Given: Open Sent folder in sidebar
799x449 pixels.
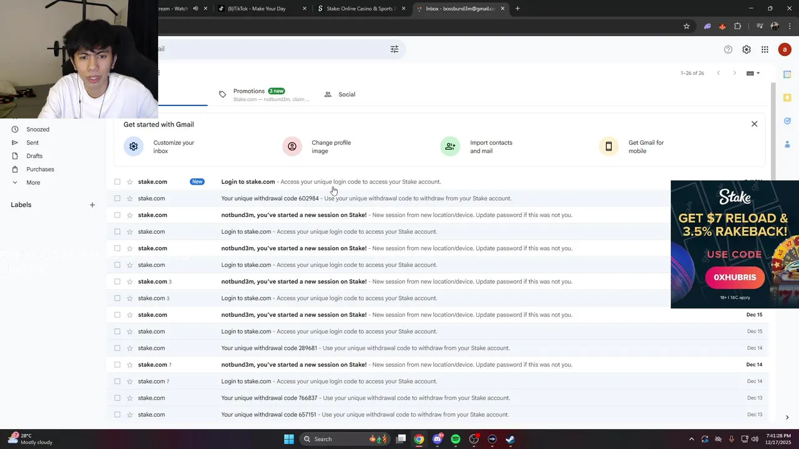Looking at the screenshot, I should click(x=32, y=143).
